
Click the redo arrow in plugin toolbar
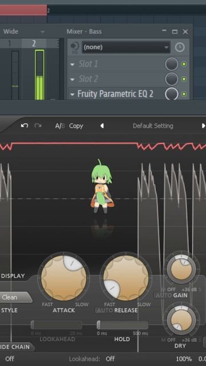[38, 126]
